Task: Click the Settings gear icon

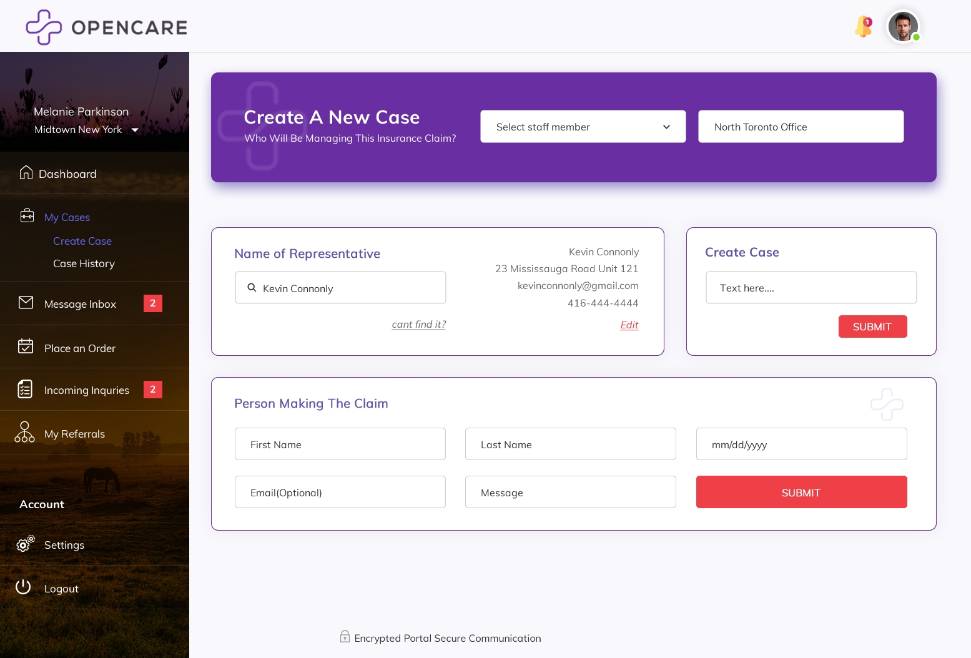Action: [25, 544]
